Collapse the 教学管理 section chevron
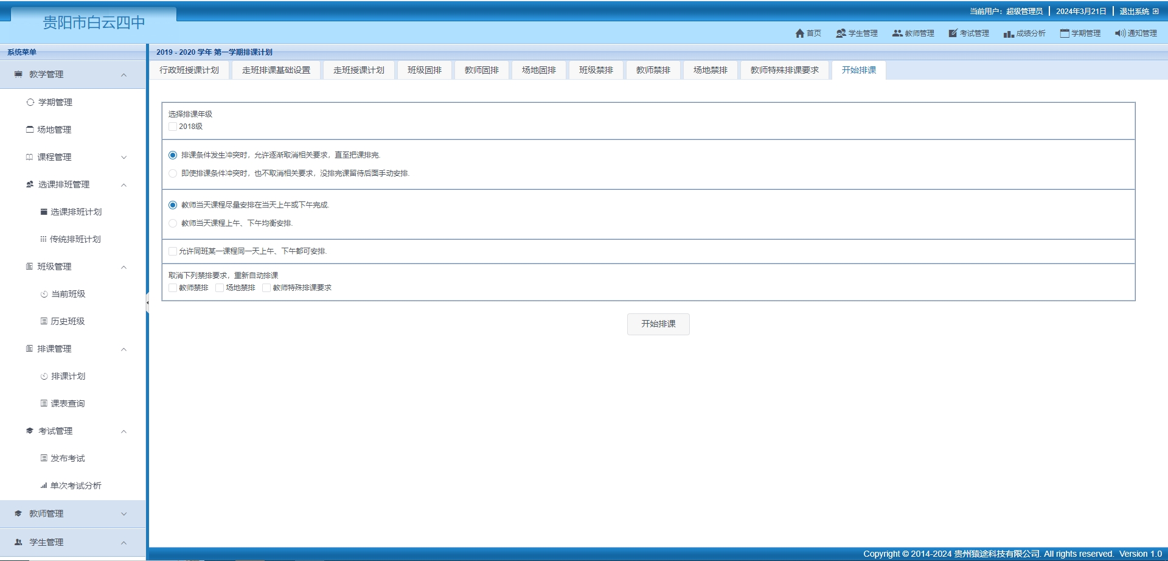1168x561 pixels. point(123,75)
